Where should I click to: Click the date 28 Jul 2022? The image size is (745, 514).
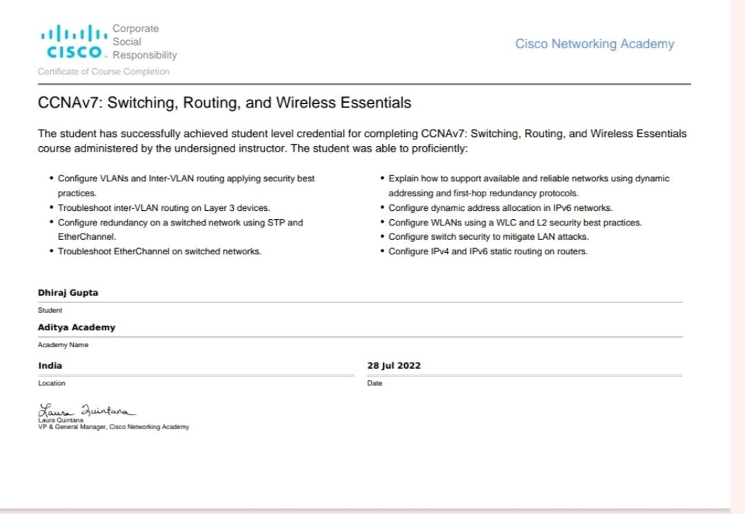click(x=394, y=365)
